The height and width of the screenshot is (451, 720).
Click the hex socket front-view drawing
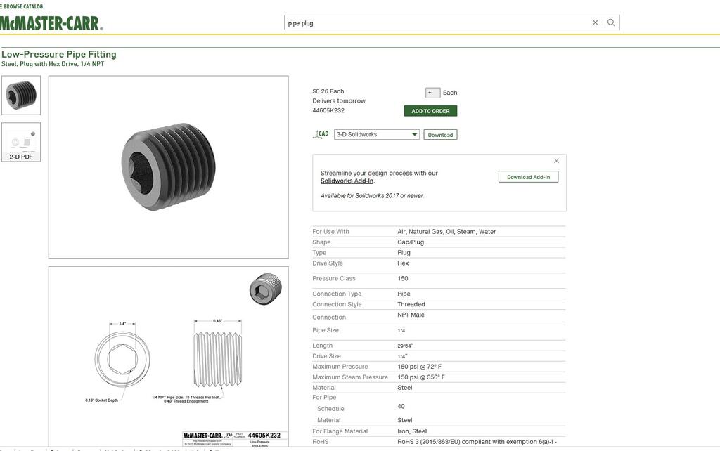coord(122,358)
